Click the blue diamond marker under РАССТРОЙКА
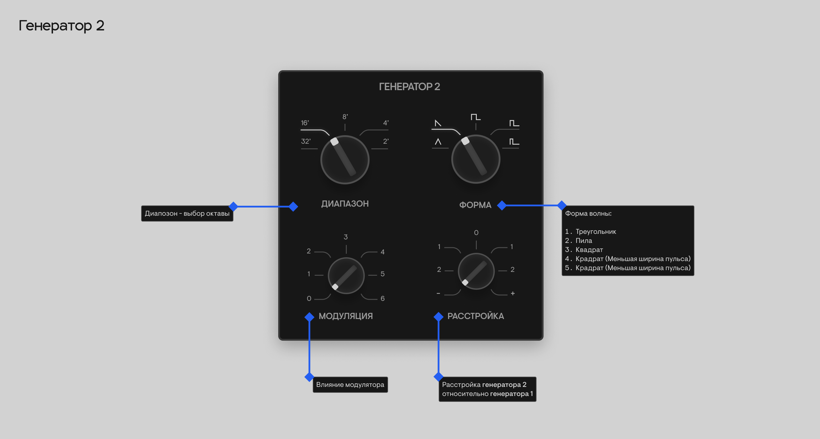Image resolution: width=820 pixels, height=439 pixels. [x=439, y=316]
